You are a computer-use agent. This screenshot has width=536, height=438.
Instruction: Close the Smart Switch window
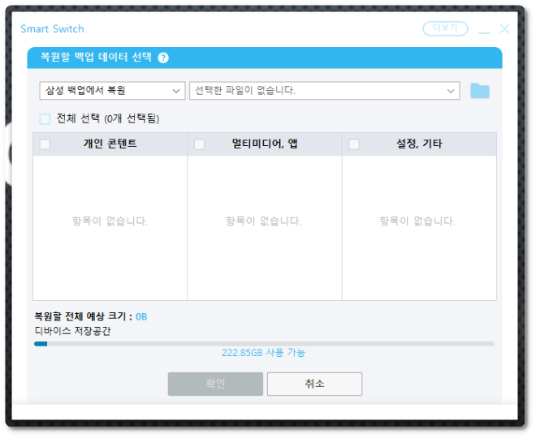(504, 28)
